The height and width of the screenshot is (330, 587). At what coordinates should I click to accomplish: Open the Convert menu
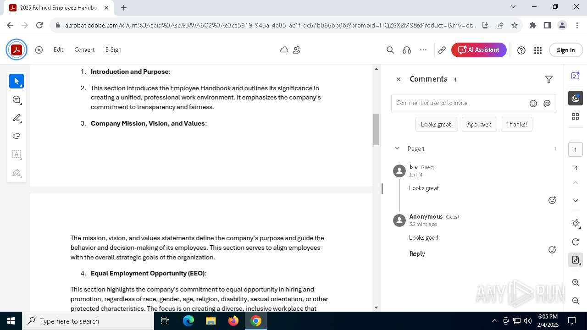coord(84,49)
